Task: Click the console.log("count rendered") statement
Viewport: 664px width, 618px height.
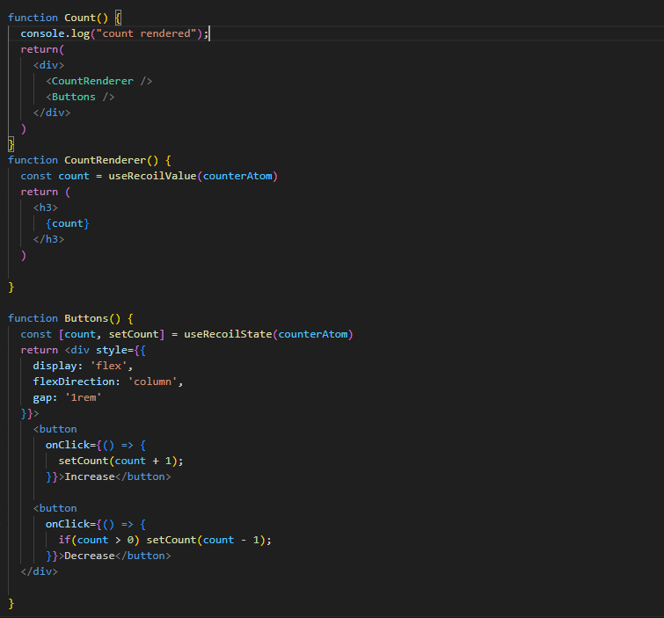Action: click(114, 33)
